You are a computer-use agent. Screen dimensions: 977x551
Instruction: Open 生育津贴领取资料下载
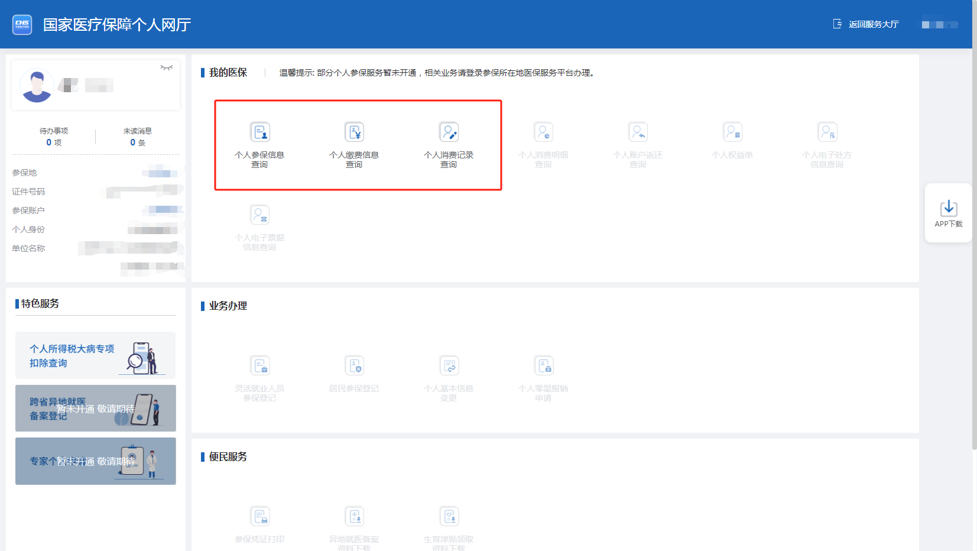[x=449, y=528]
